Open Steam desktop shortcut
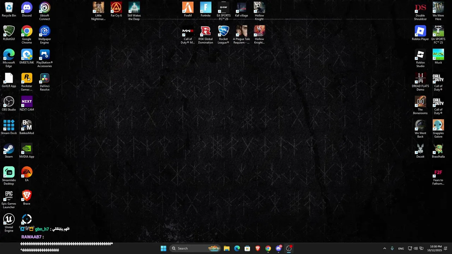This screenshot has height=254, width=452. tap(9, 151)
